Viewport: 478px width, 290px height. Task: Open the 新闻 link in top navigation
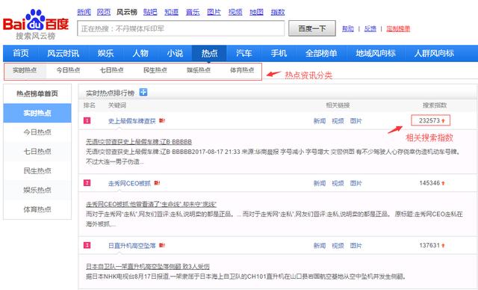click(84, 12)
